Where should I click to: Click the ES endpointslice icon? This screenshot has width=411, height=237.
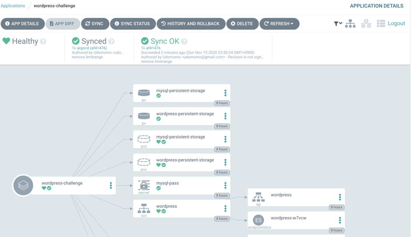(259, 220)
